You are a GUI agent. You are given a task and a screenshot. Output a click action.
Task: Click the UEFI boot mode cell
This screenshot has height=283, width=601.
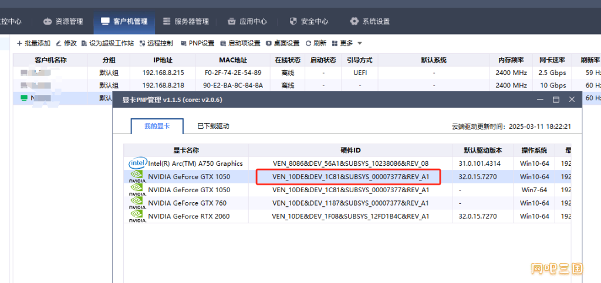click(x=360, y=73)
